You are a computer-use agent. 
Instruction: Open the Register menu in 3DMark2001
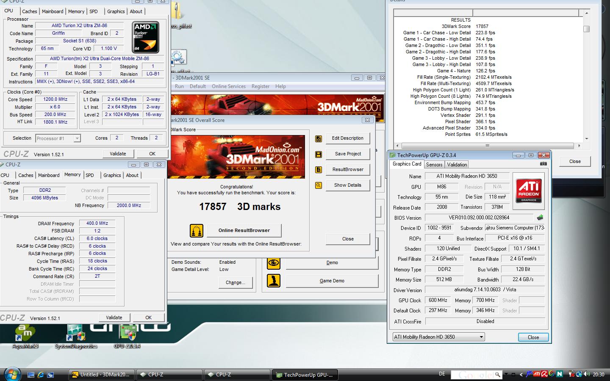tap(261, 86)
